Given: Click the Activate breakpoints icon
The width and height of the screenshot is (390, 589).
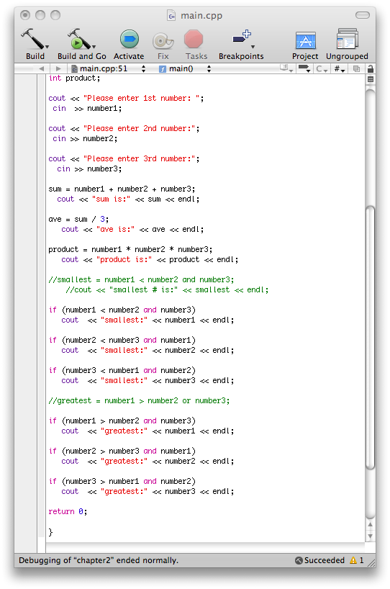Looking at the screenshot, I should coord(129,40).
